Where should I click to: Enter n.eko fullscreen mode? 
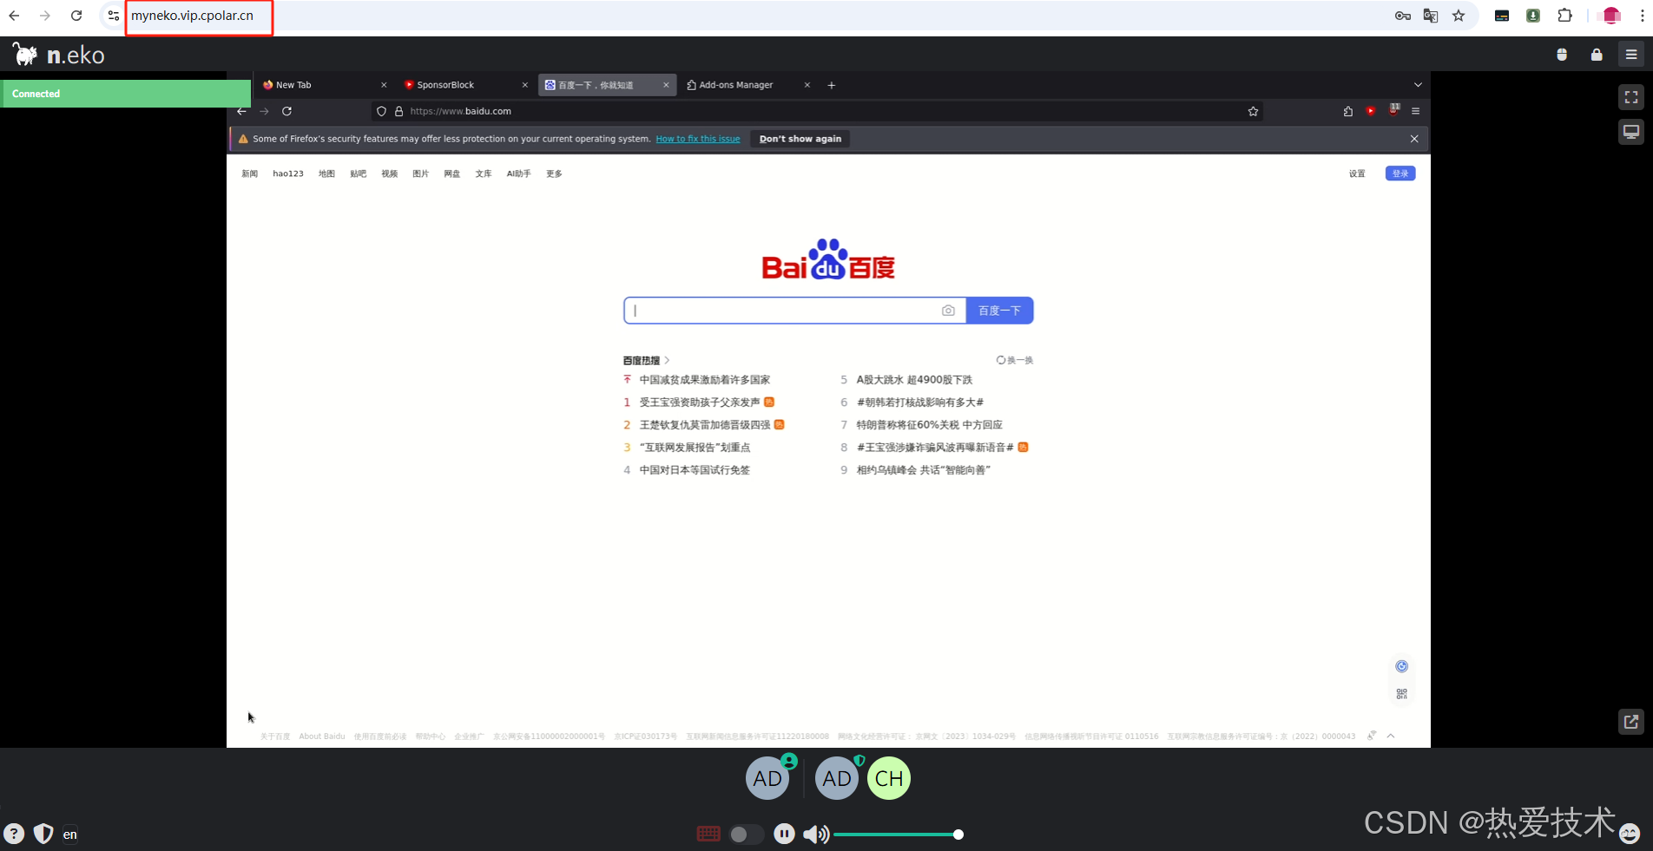(x=1631, y=97)
